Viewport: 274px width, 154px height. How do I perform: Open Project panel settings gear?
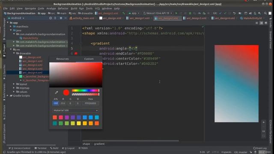tap(61, 18)
